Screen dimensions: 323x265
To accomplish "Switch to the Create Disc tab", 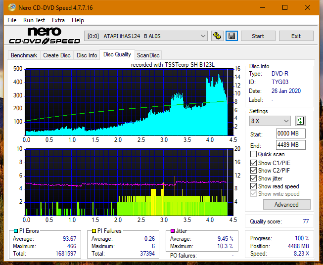I will pyautogui.click(x=57, y=55).
